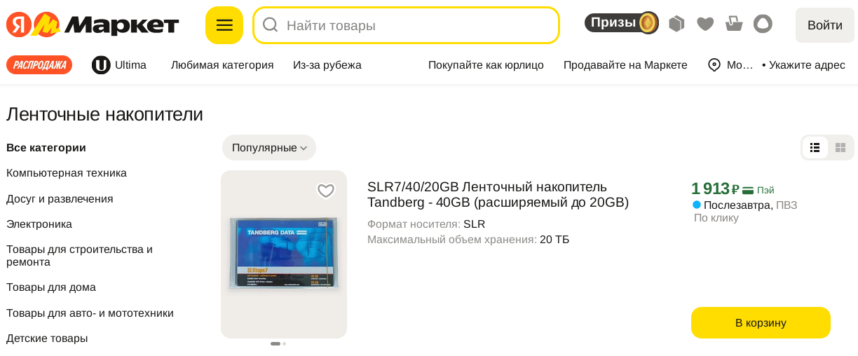Select Электроника category

[x=39, y=224]
